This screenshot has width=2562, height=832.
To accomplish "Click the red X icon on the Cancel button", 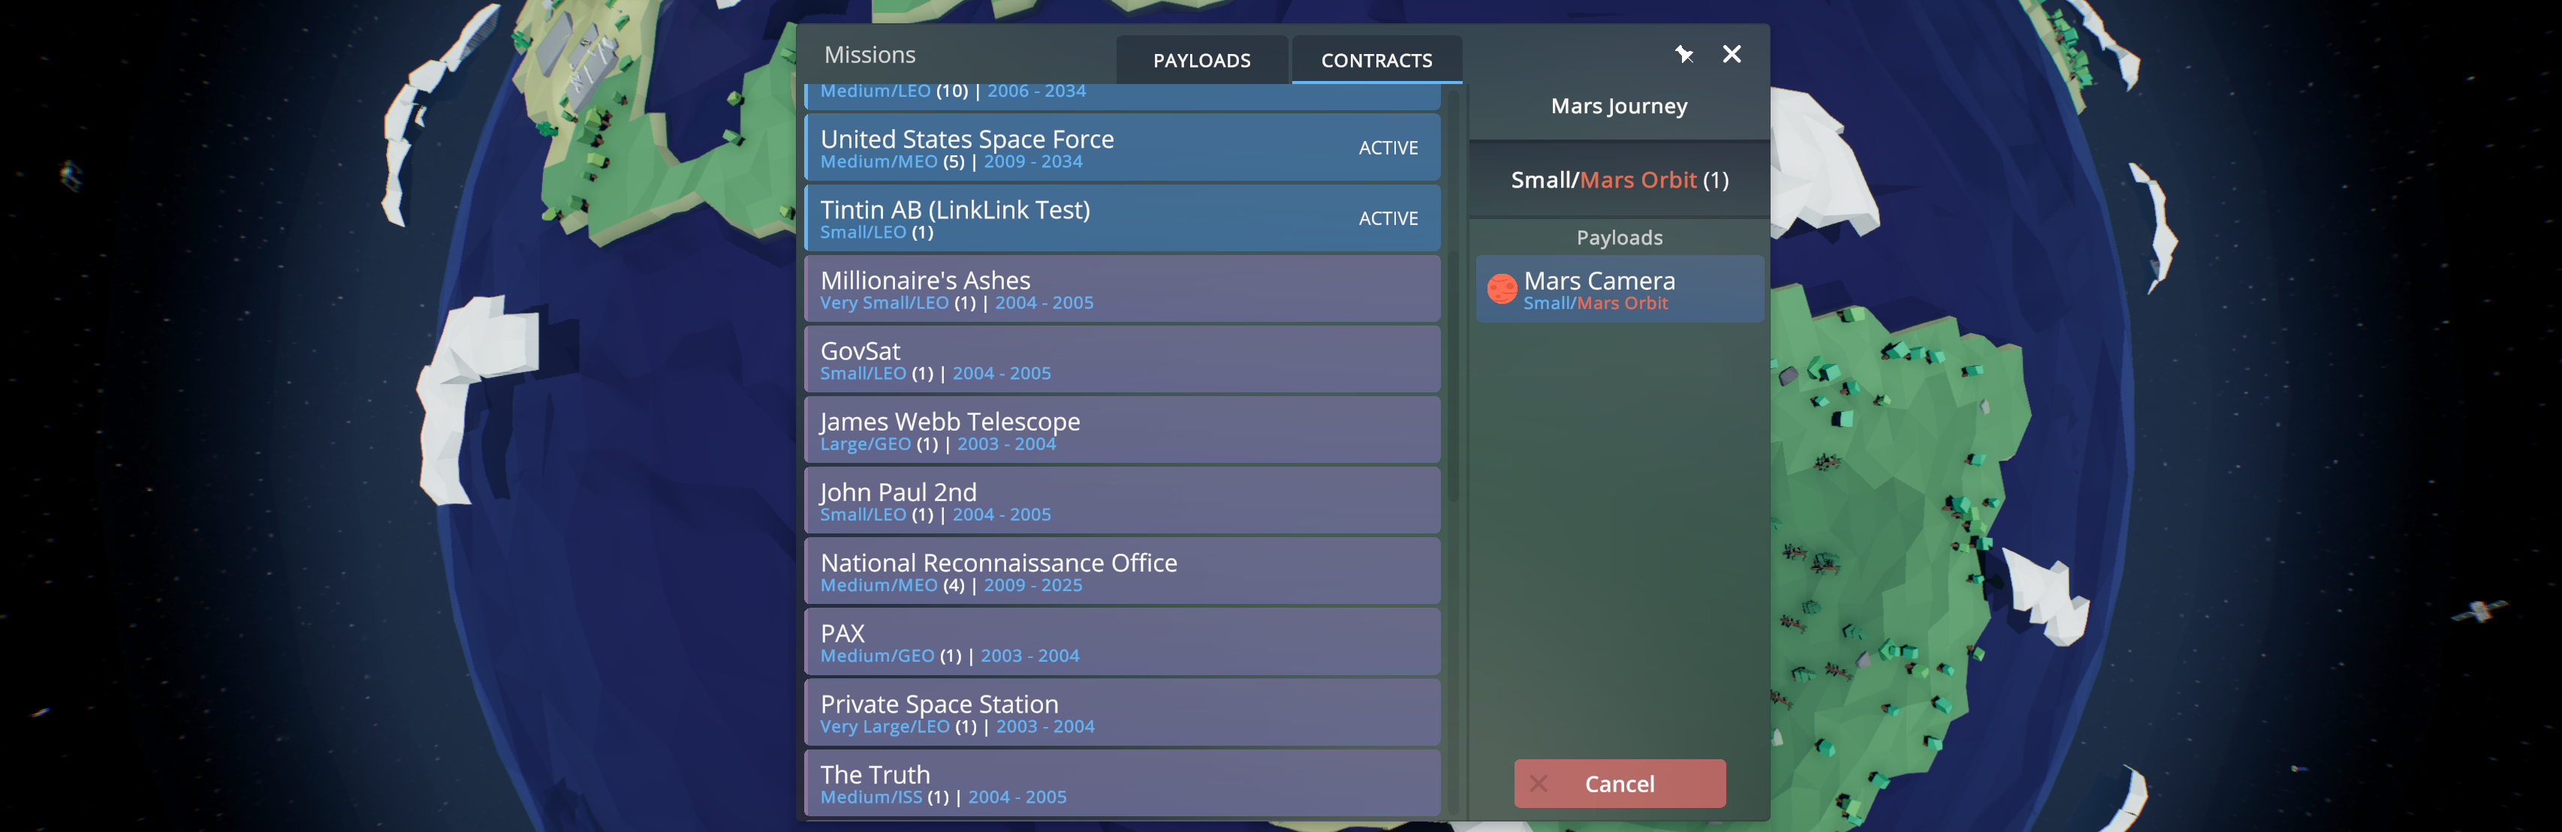I will [x=1539, y=783].
